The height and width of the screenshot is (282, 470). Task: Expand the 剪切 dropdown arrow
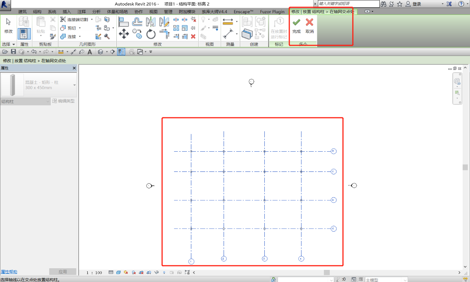(80, 28)
